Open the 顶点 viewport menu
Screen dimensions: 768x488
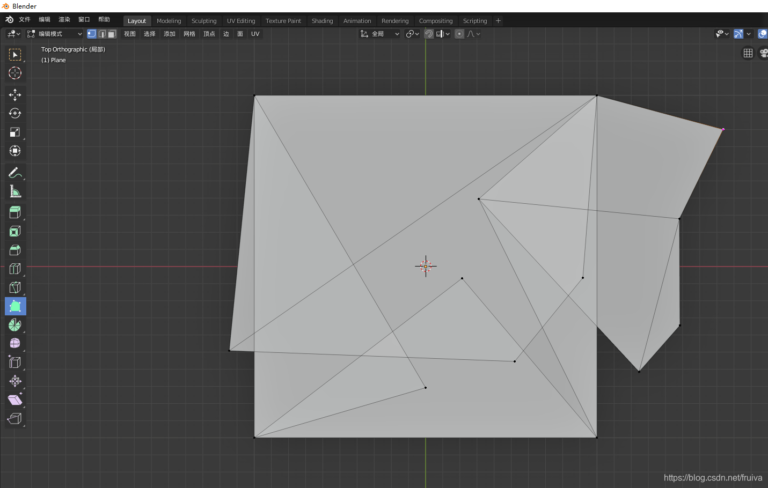(209, 34)
